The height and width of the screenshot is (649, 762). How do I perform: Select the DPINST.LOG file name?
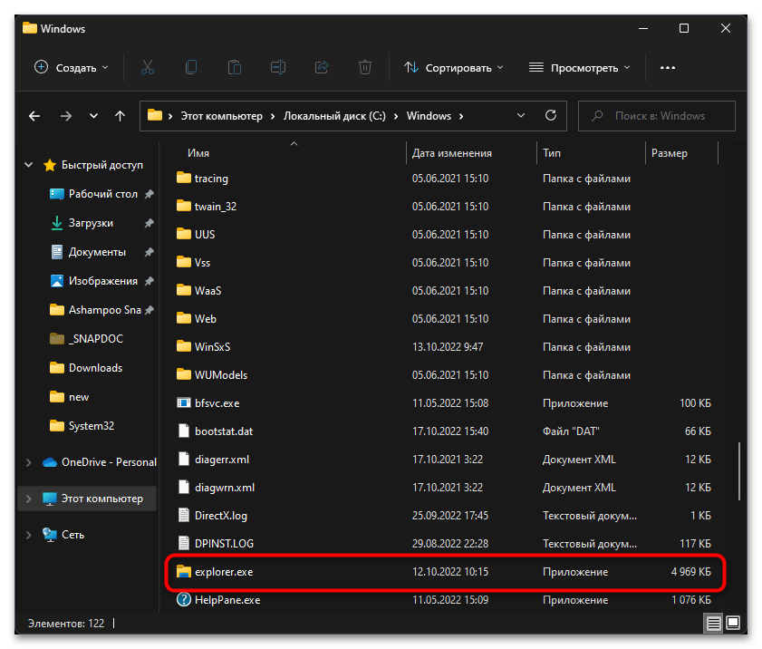[x=224, y=544]
